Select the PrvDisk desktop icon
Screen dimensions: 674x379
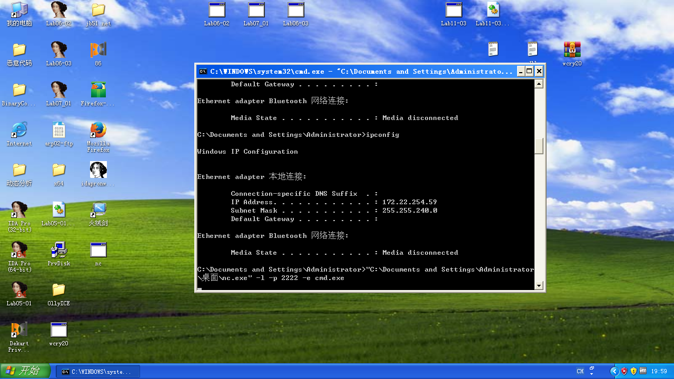point(58,254)
